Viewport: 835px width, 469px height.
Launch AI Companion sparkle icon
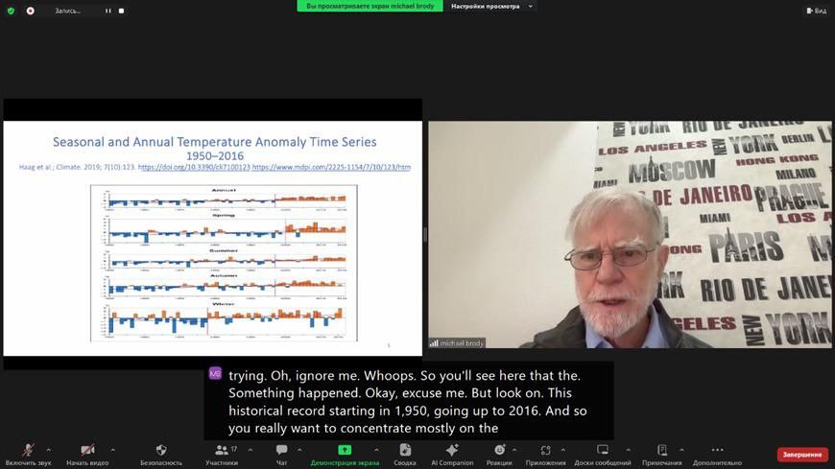[452, 450]
